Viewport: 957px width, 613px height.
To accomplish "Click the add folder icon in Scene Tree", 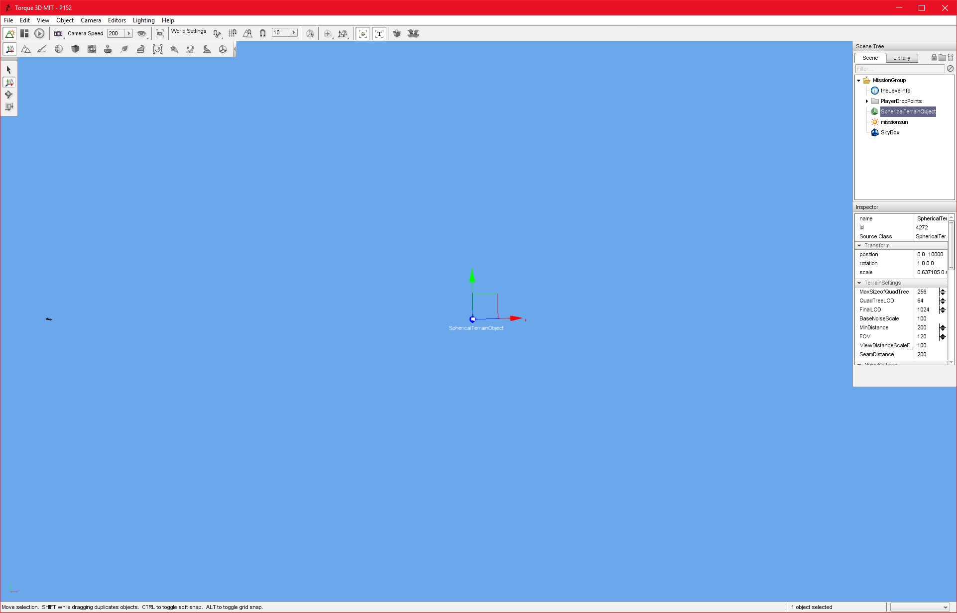I will [x=942, y=57].
